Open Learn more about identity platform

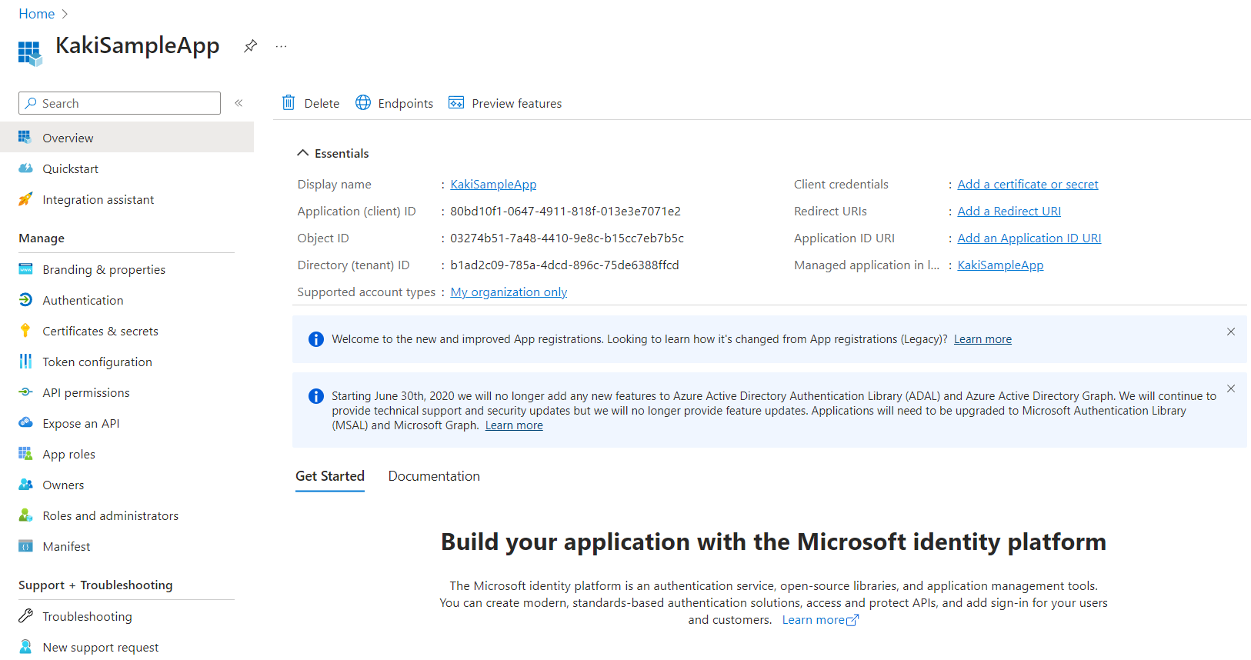click(820, 620)
